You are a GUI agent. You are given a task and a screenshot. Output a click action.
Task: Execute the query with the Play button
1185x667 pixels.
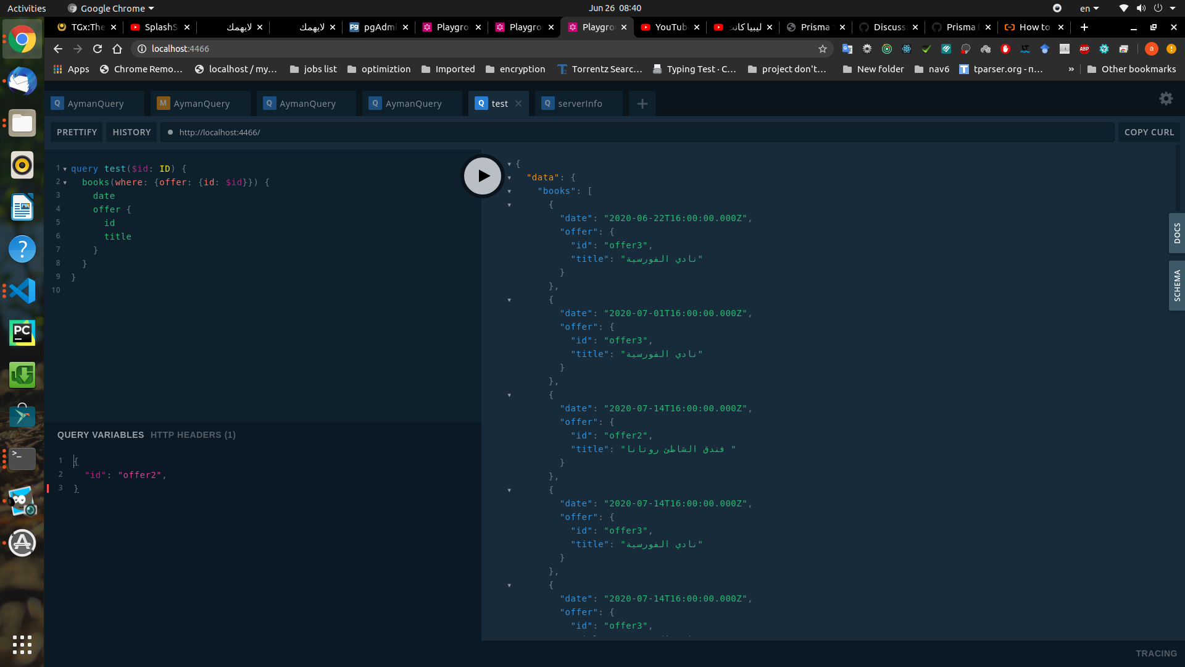tap(482, 176)
